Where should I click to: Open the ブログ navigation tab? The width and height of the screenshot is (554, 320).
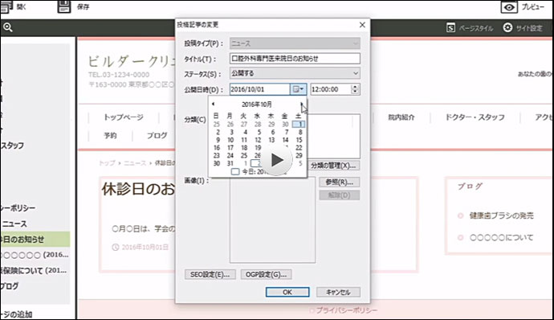157,136
